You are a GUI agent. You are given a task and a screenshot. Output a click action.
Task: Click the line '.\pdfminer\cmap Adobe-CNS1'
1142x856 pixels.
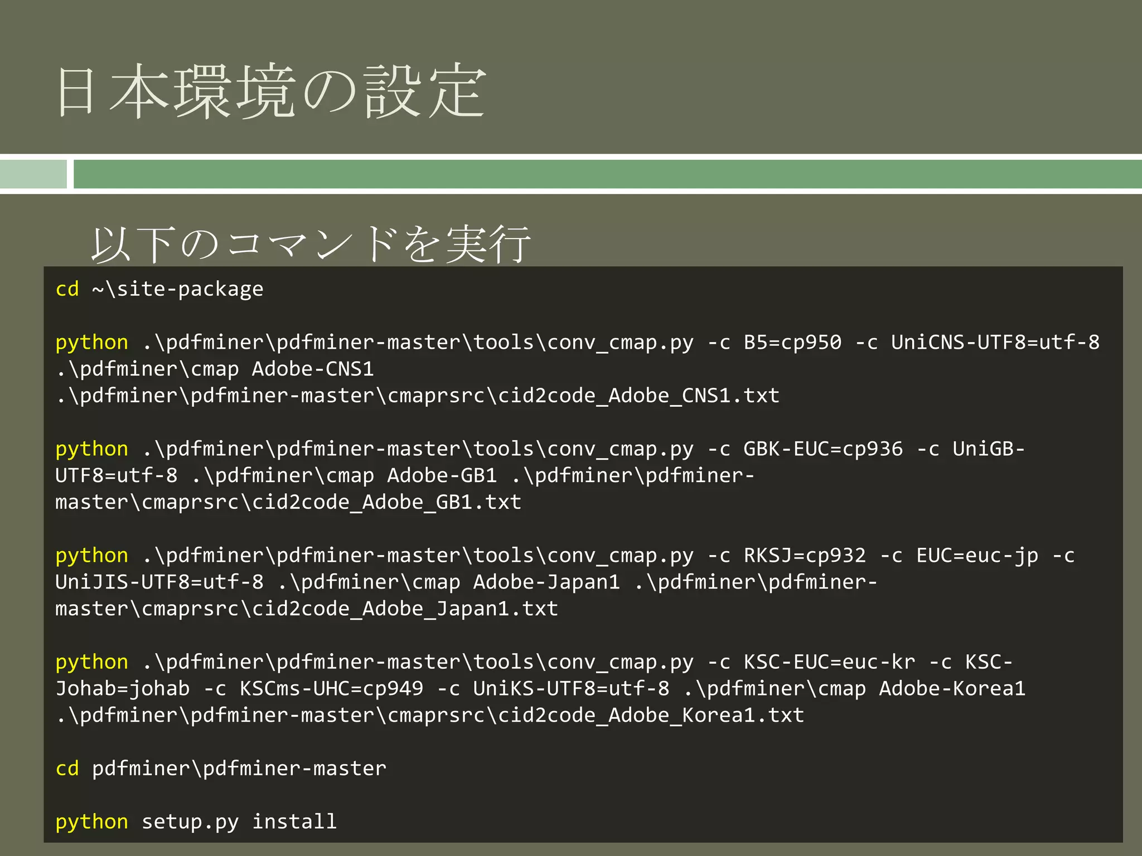[x=215, y=369]
